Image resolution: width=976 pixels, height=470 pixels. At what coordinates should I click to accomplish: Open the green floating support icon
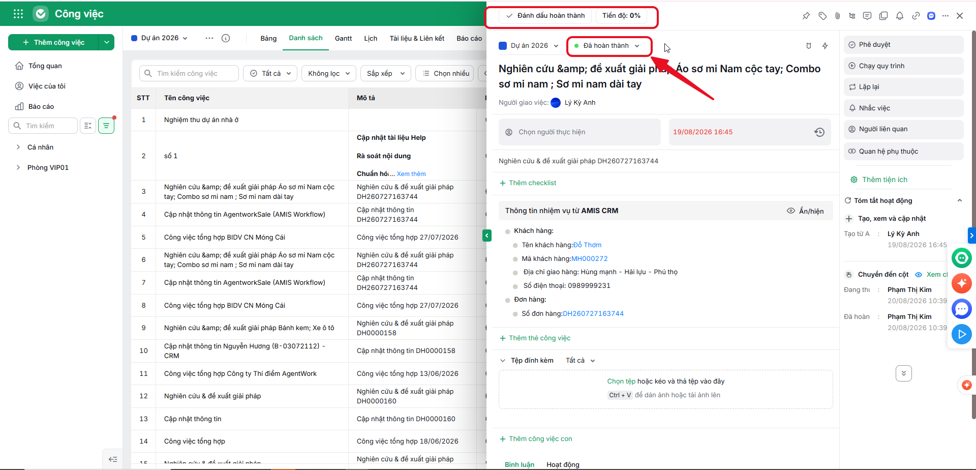coord(961,258)
